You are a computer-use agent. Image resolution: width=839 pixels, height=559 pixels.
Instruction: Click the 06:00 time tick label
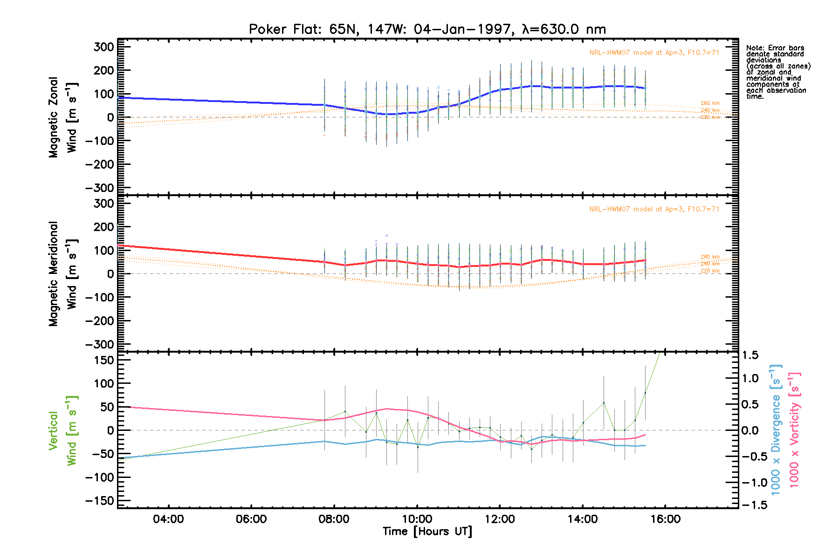tap(251, 519)
